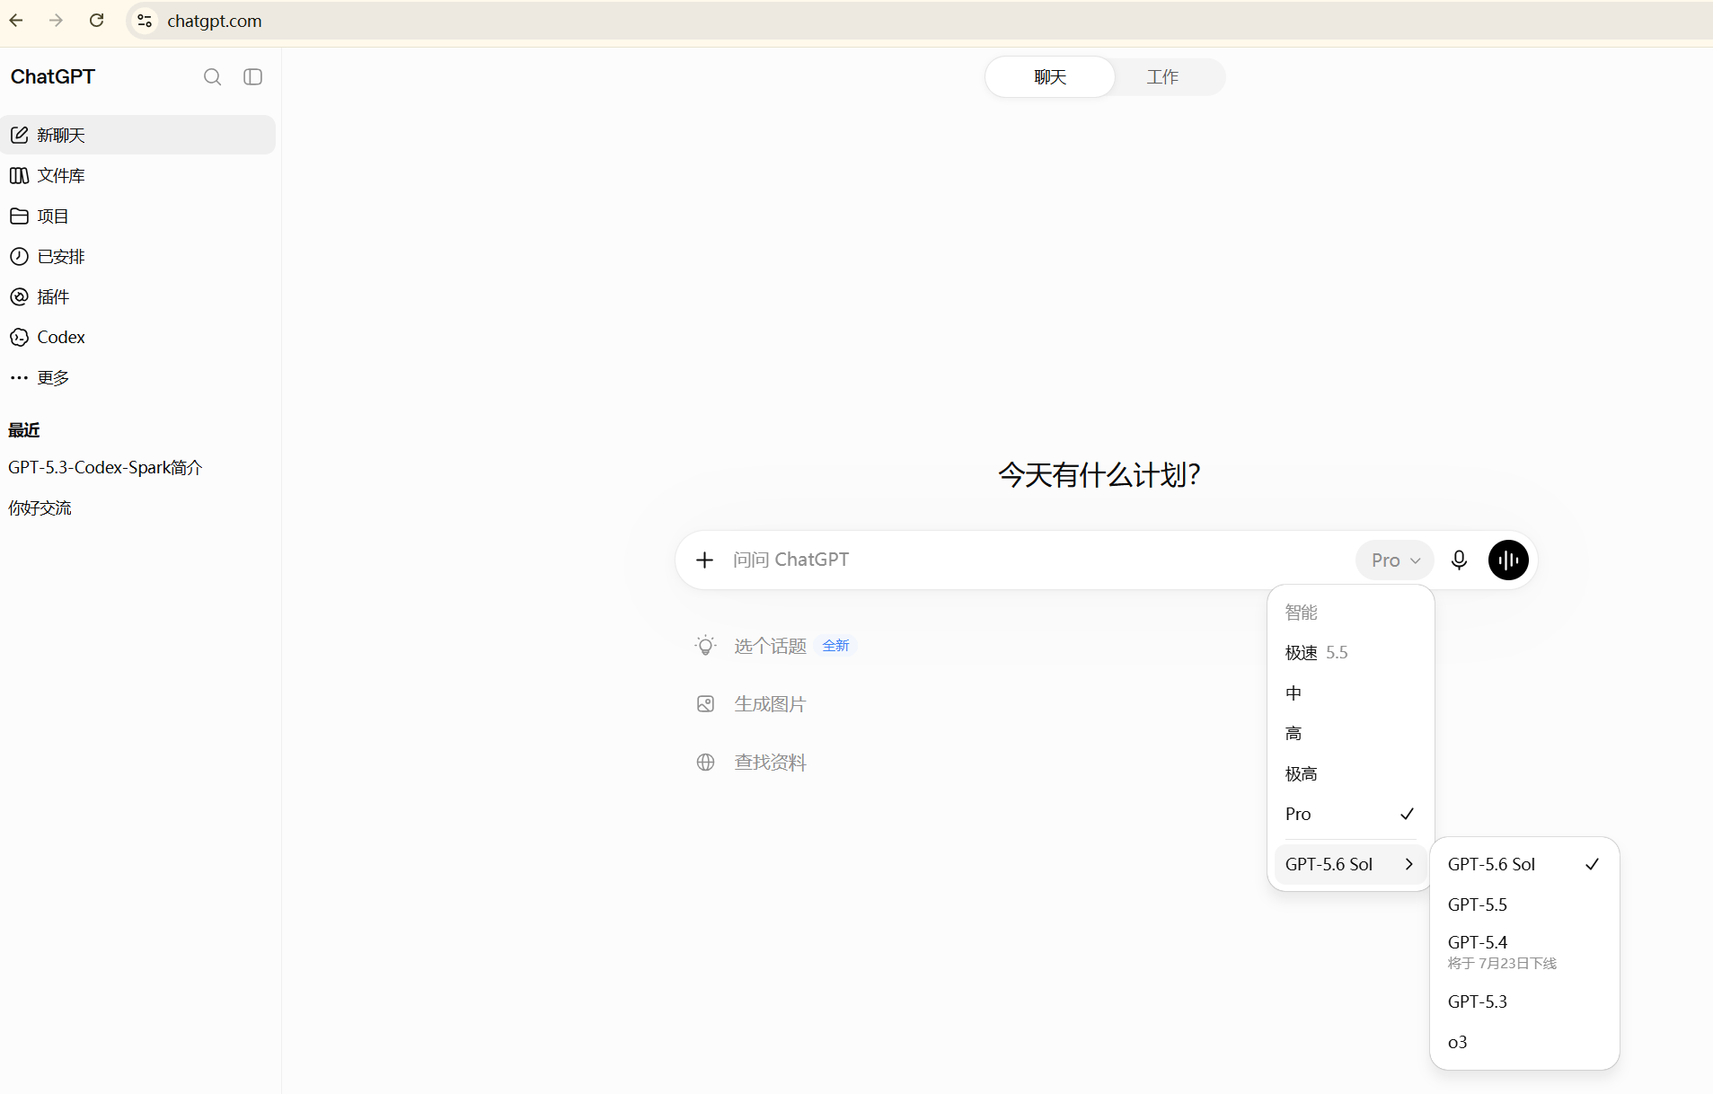
Task: Open 项目 projects
Action: click(138, 216)
